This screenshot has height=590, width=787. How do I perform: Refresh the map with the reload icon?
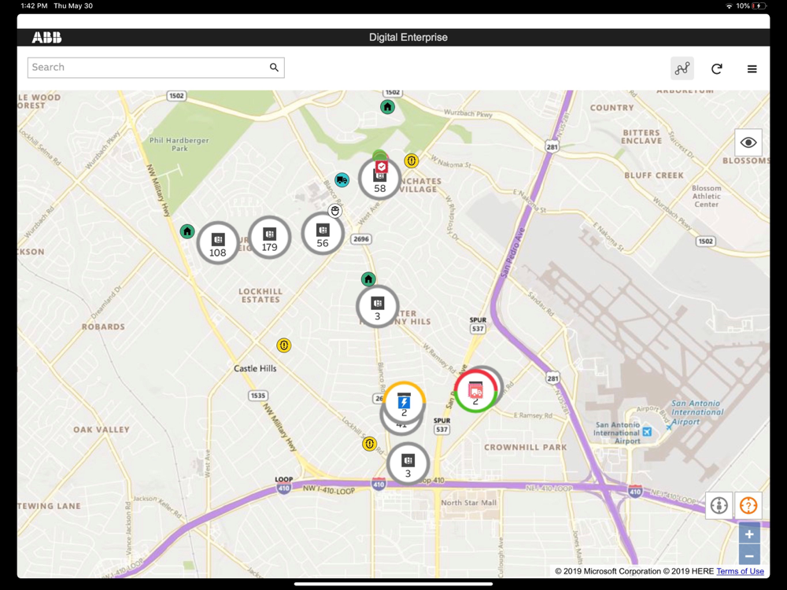[x=717, y=68]
